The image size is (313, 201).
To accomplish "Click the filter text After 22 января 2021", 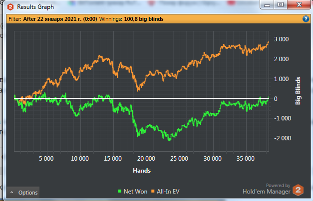I will (60, 19).
